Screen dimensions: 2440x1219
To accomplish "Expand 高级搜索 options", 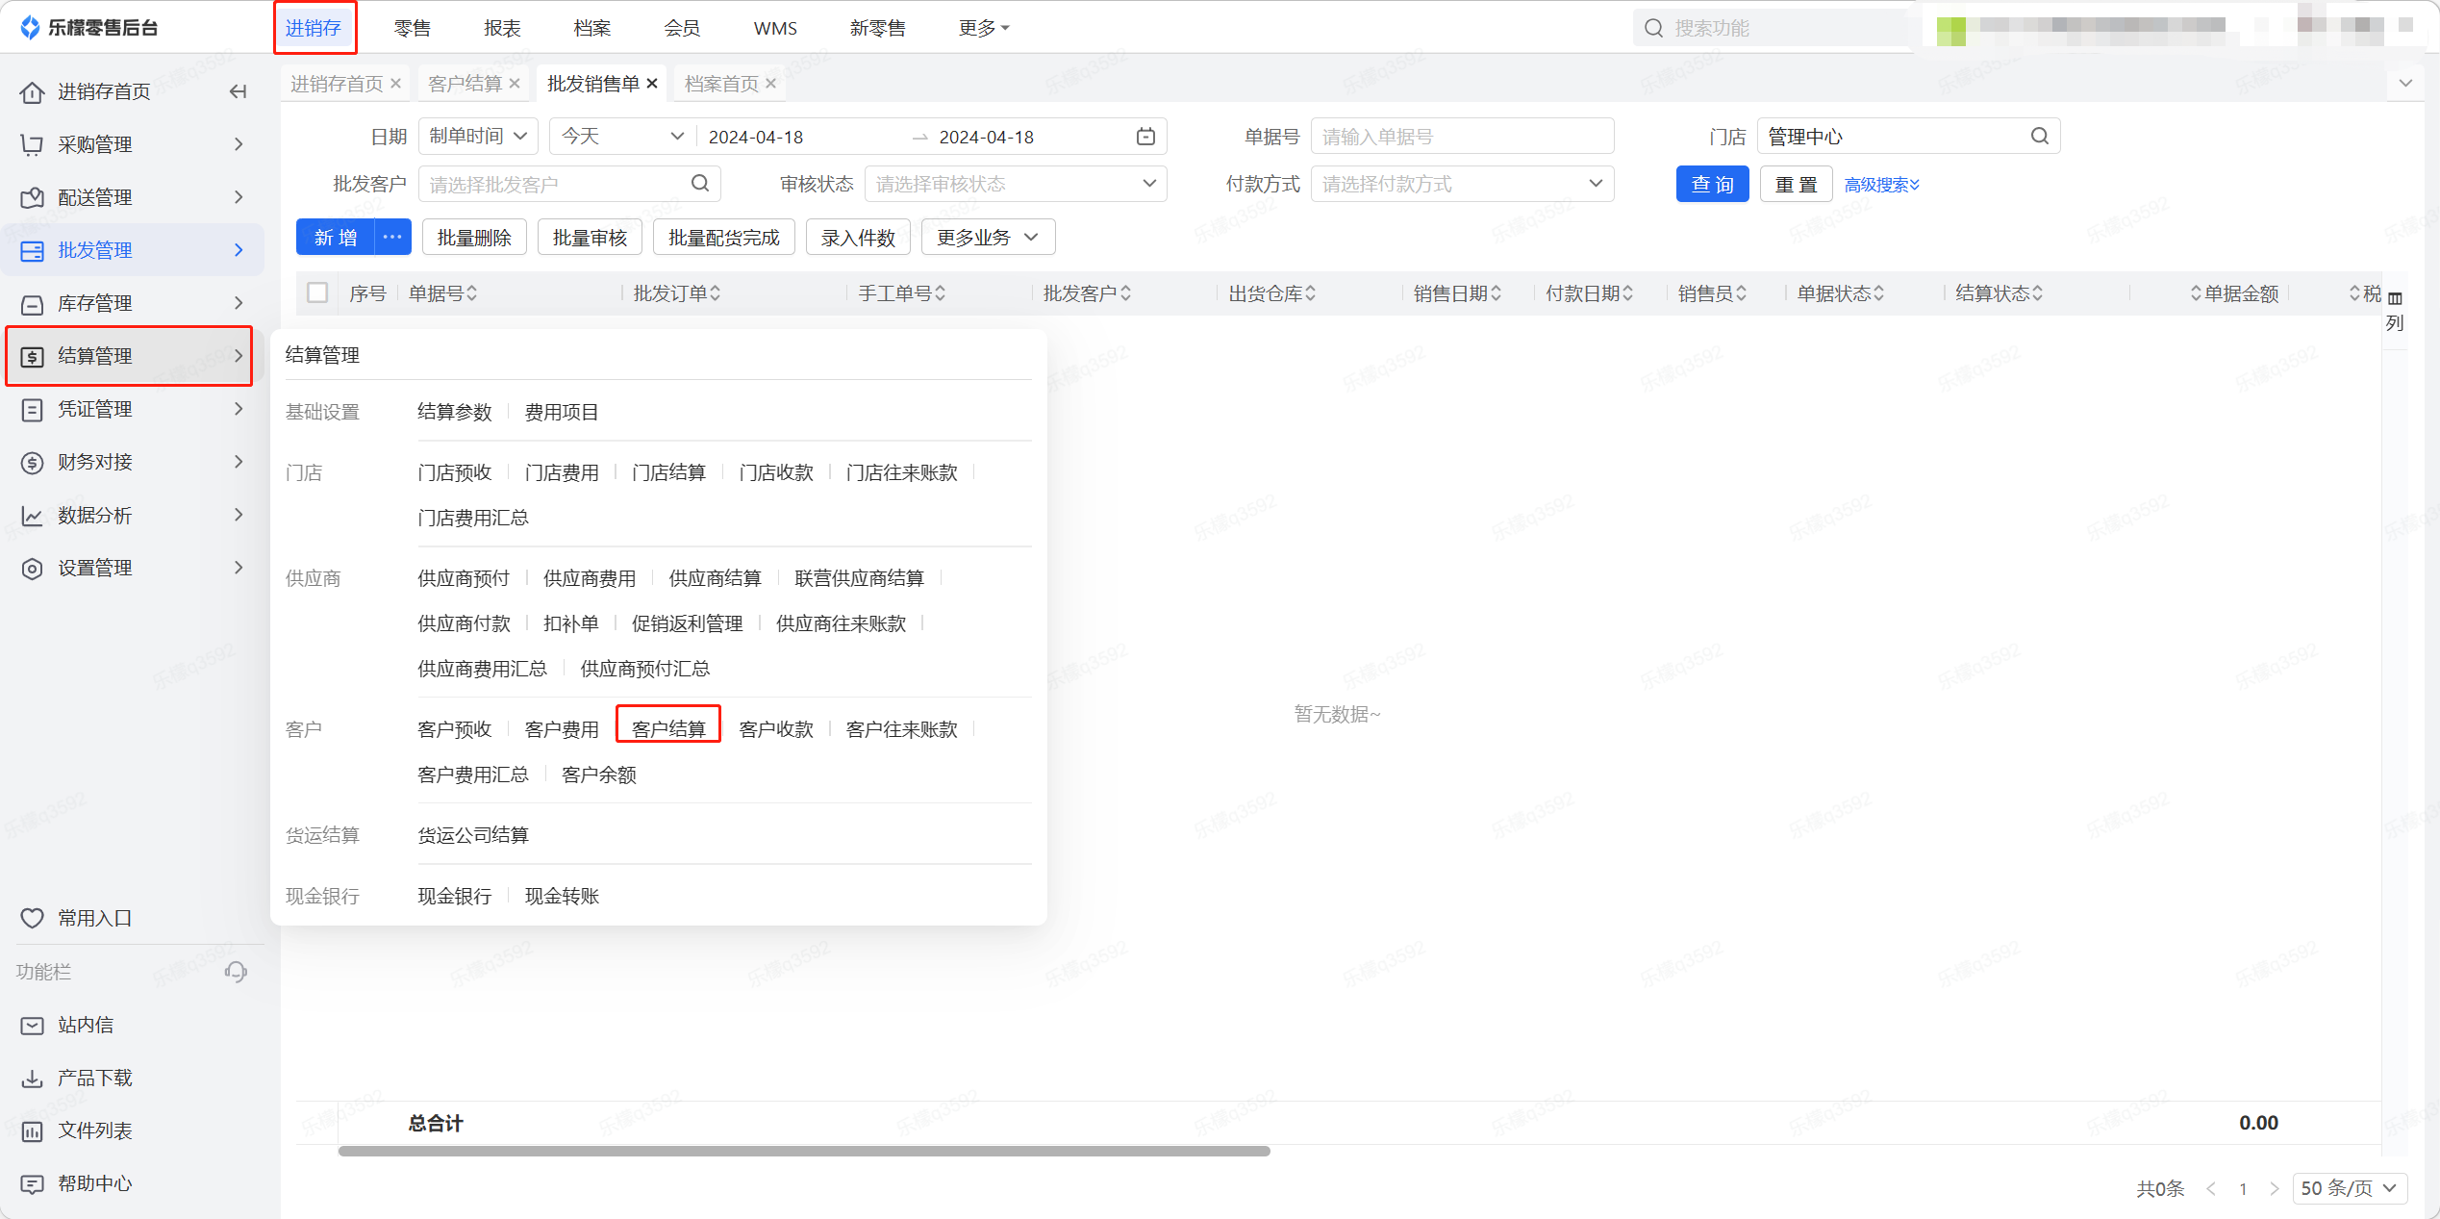I will tap(1881, 185).
